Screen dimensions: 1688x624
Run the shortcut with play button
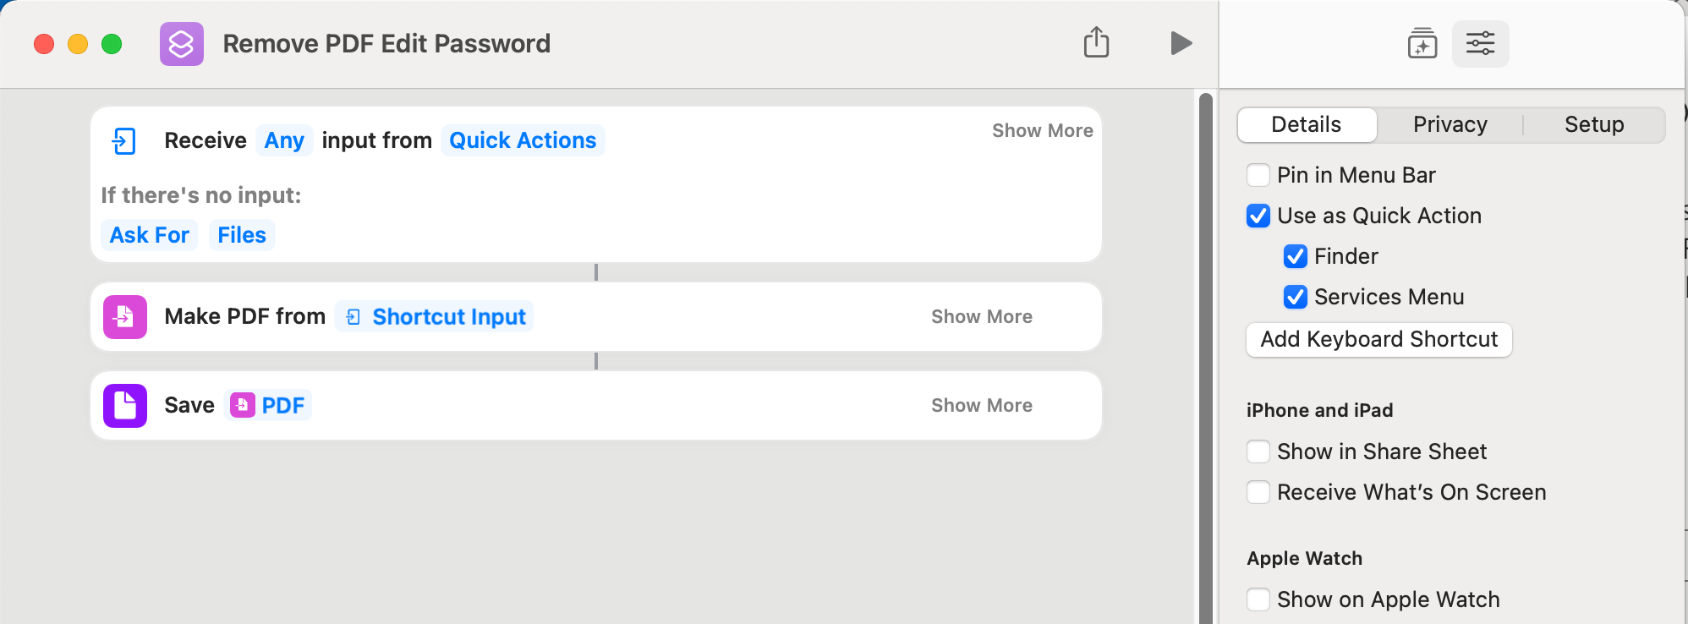1181,43
